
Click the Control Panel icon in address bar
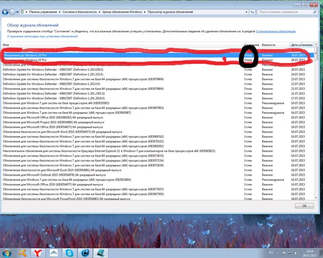22,12
